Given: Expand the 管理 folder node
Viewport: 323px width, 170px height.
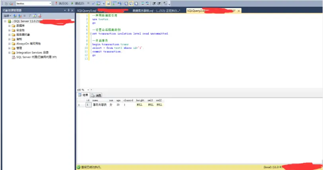Looking at the screenshot, I should click(9, 48).
